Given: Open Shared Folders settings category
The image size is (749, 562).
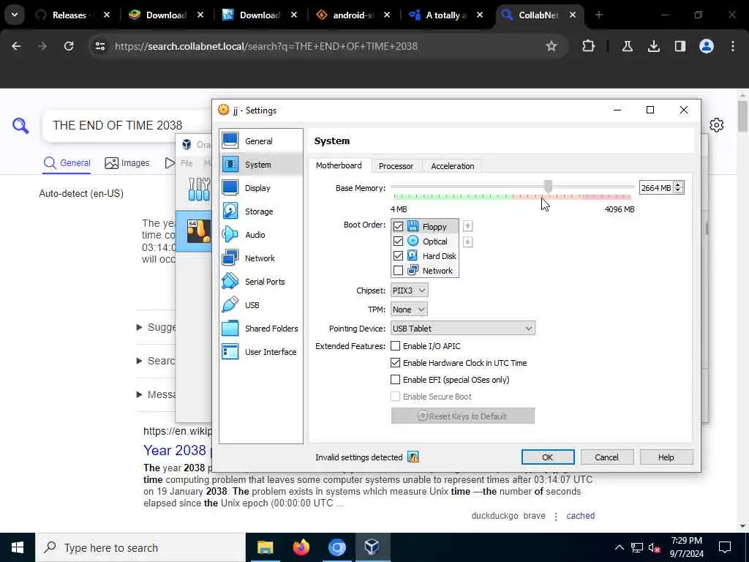Looking at the screenshot, I should tap(261, 329).
